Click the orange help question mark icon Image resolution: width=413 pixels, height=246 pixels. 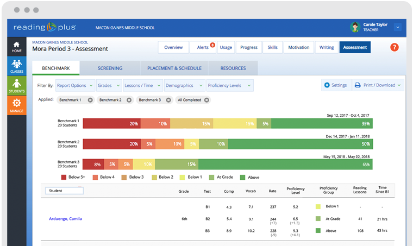(x=395, y=47)
